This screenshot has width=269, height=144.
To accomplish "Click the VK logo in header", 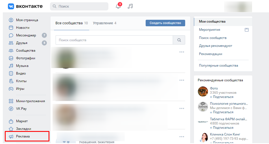I will click(x=25, y=6).
